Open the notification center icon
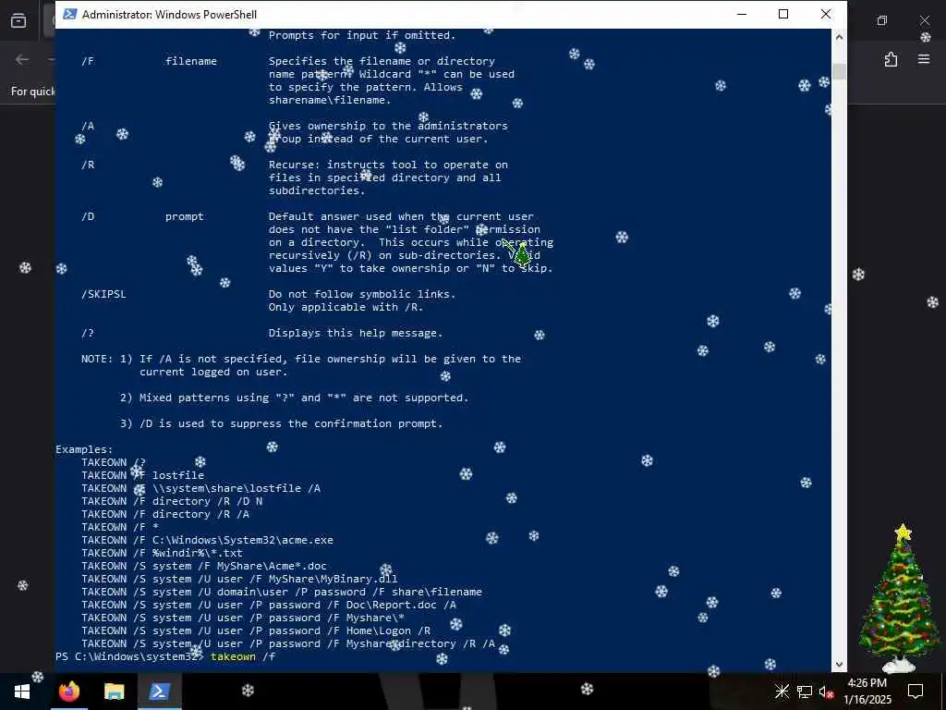 pyautogui.click(x=916, y=691)
